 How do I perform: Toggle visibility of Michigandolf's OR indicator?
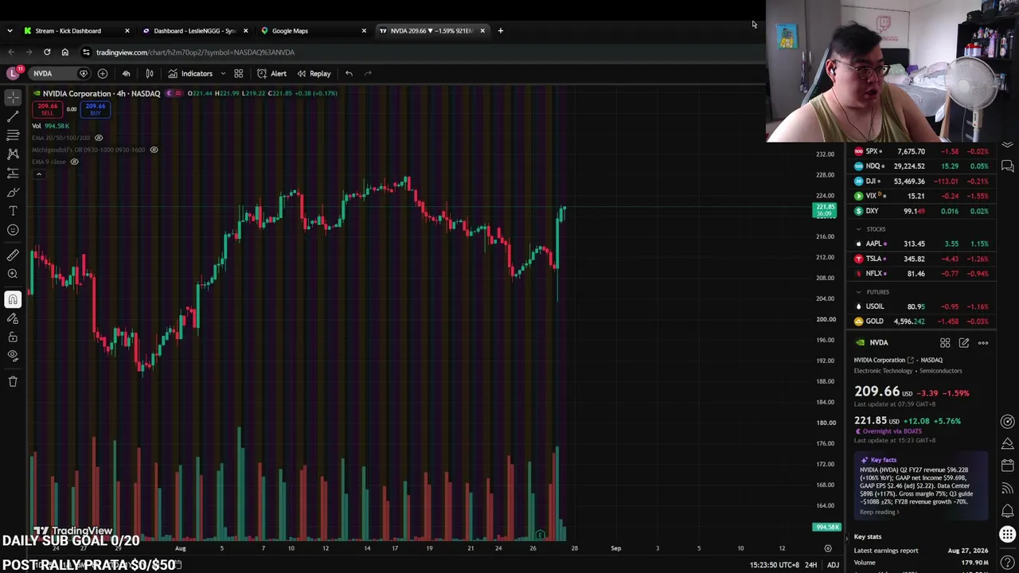pyautogui.click(x=154, y=150)
